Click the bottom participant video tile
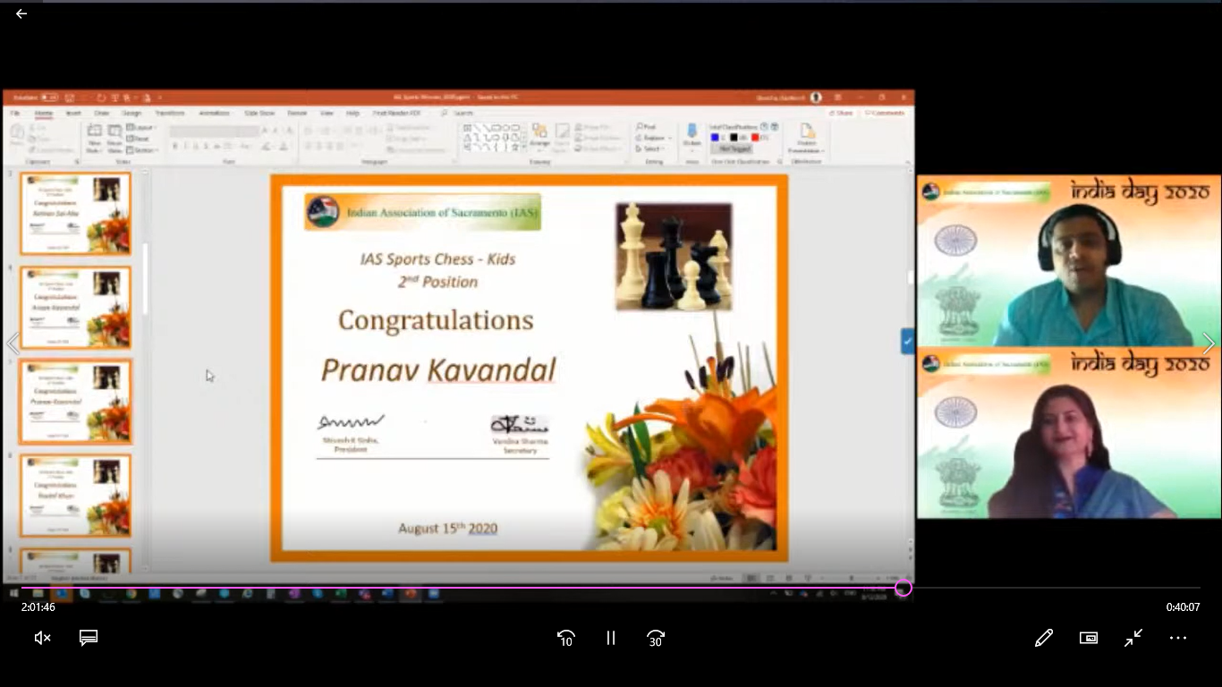 [x=1069, y=433]
